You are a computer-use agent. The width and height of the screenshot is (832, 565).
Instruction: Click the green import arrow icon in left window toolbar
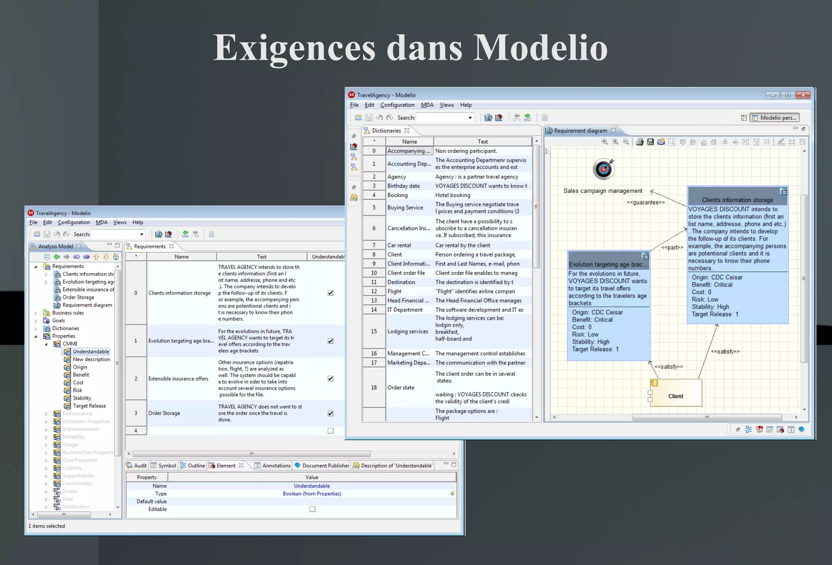(x=185, y=234)
